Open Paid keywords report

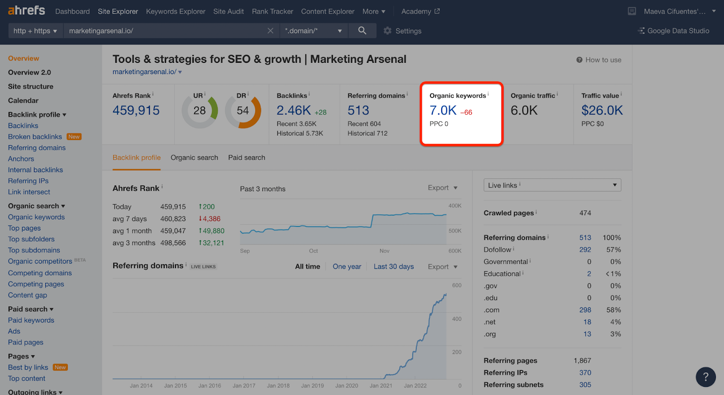31,320
